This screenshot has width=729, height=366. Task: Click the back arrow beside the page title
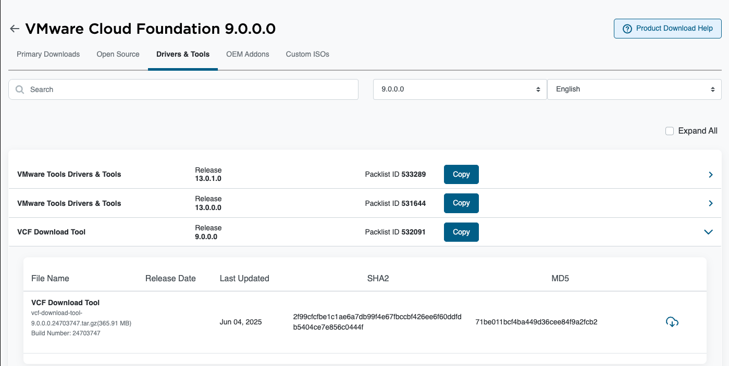tap(15, 29)
